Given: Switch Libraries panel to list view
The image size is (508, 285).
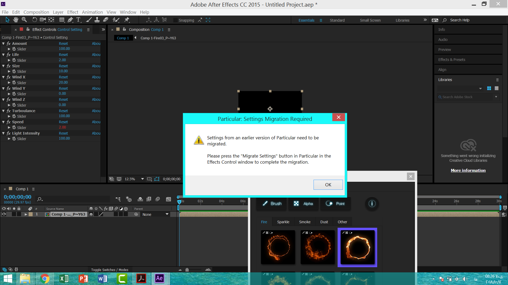Looking at the screenshot, I should 497,88.
